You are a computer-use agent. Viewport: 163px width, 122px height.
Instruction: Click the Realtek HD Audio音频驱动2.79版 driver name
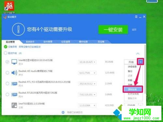coord(36,71)
